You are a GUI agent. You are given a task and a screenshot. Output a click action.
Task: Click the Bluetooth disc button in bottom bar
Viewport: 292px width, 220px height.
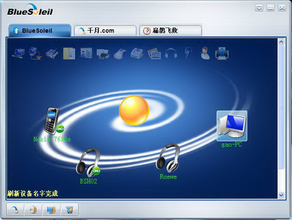pyautogui.click(x=33, y=209)
